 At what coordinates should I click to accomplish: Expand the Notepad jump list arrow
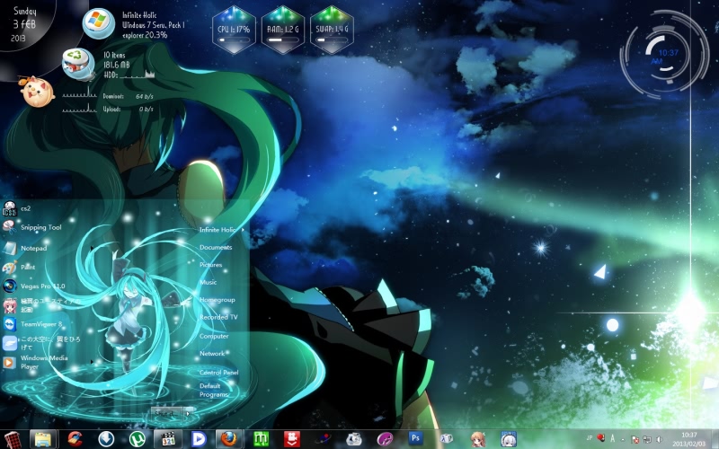coord(92,248)
